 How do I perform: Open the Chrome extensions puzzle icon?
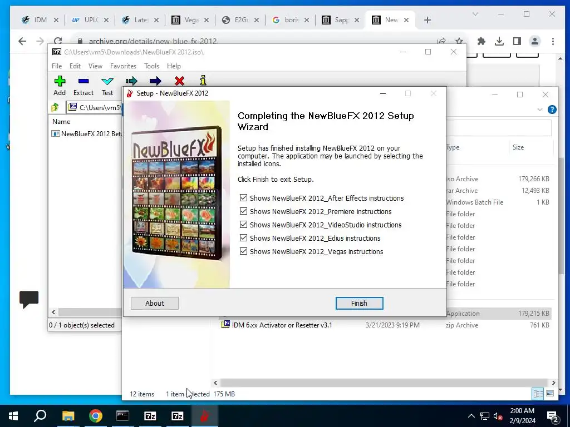click(x=481, y=41)
